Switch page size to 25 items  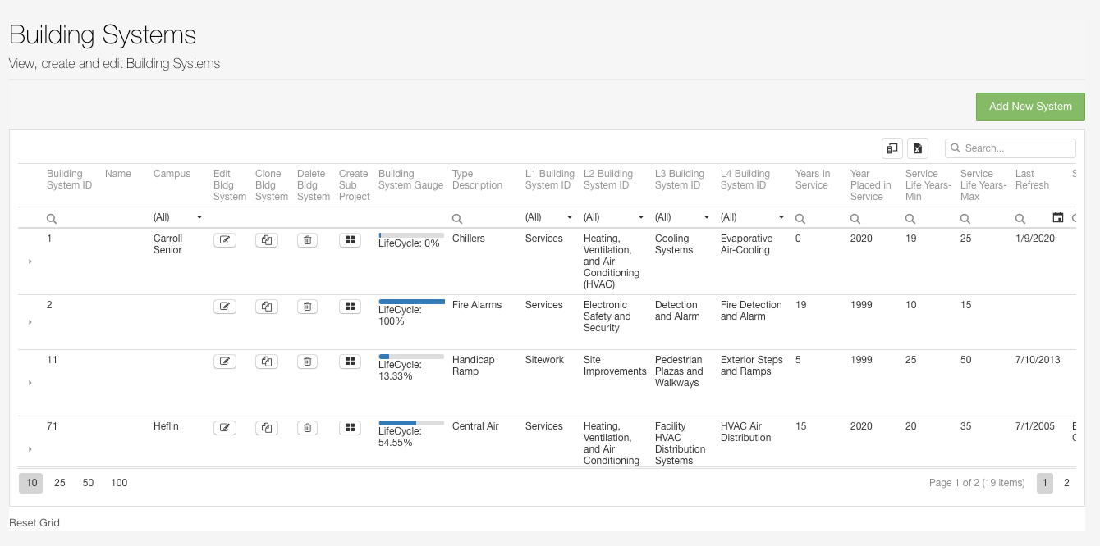pos(59,483)
